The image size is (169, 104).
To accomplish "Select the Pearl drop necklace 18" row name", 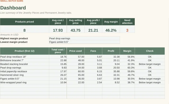I will point(13,57).
